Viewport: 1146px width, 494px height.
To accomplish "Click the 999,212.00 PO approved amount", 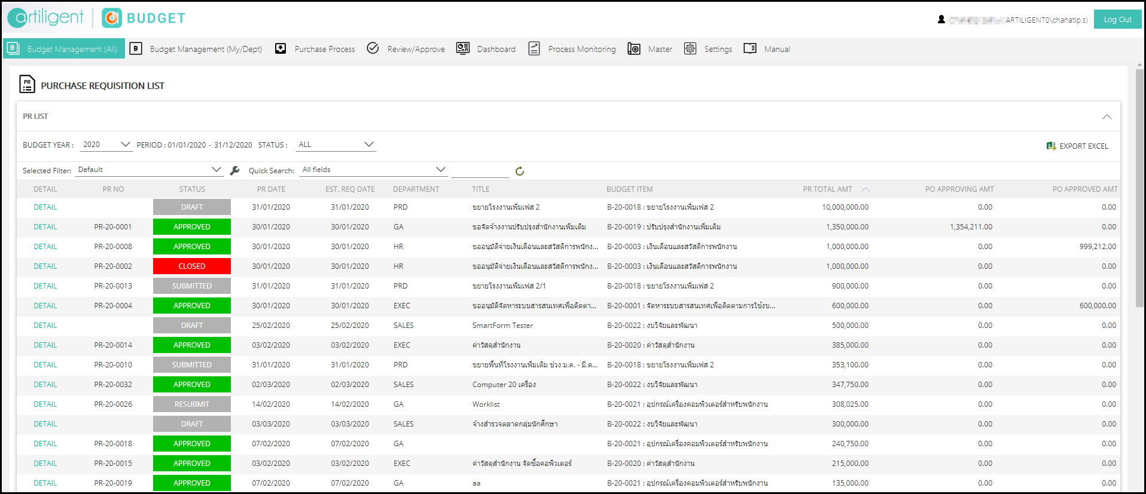I will (1098, 247).
